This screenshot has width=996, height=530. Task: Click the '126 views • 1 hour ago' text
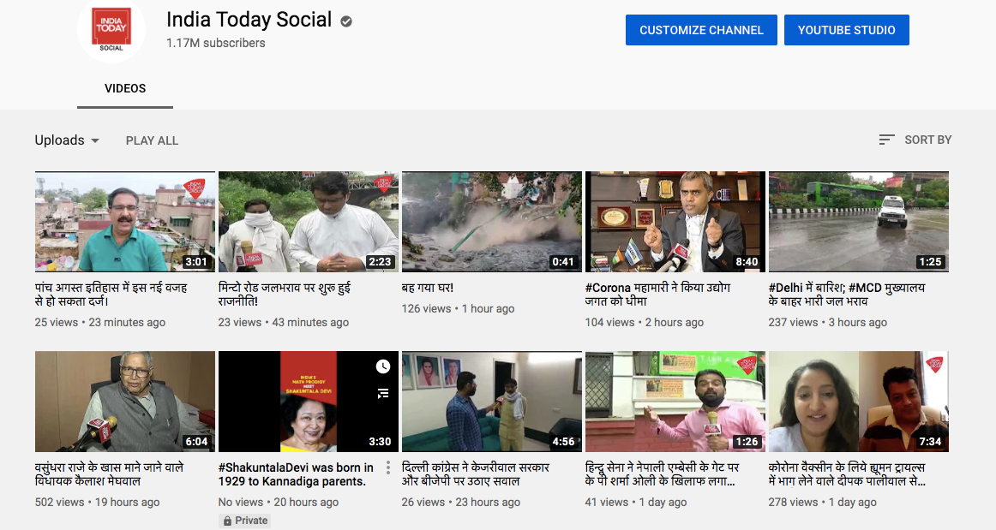click(x=458, y=308)
